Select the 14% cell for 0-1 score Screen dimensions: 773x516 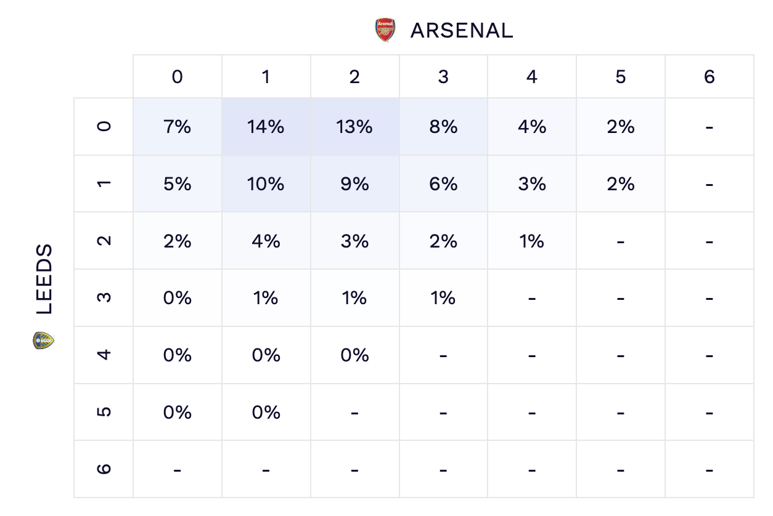click(266, 127)
